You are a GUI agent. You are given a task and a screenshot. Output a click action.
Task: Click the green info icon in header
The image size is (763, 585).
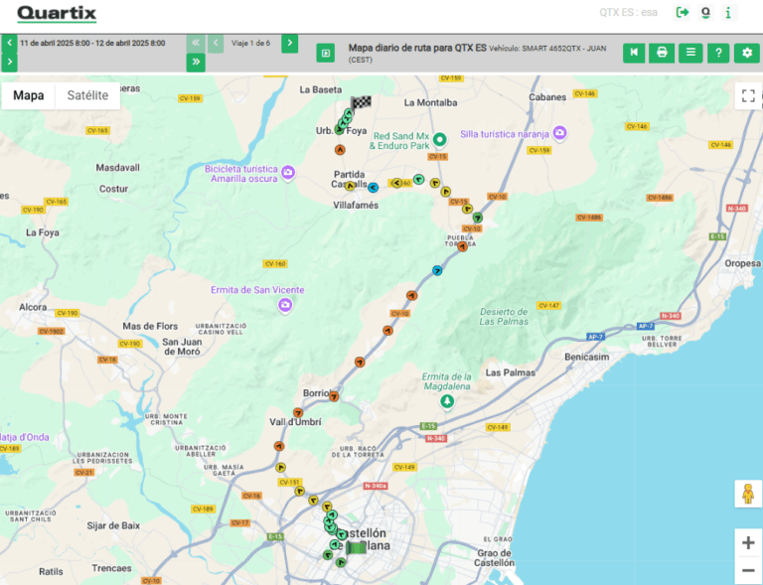[x=728, y=13]
